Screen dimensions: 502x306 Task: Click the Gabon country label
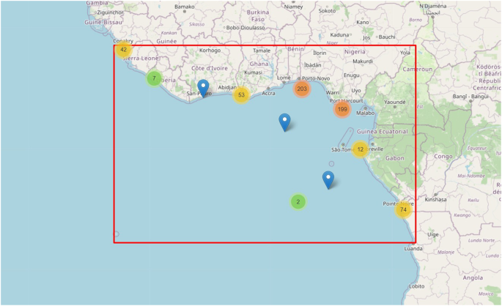click(x=395, y=158)
